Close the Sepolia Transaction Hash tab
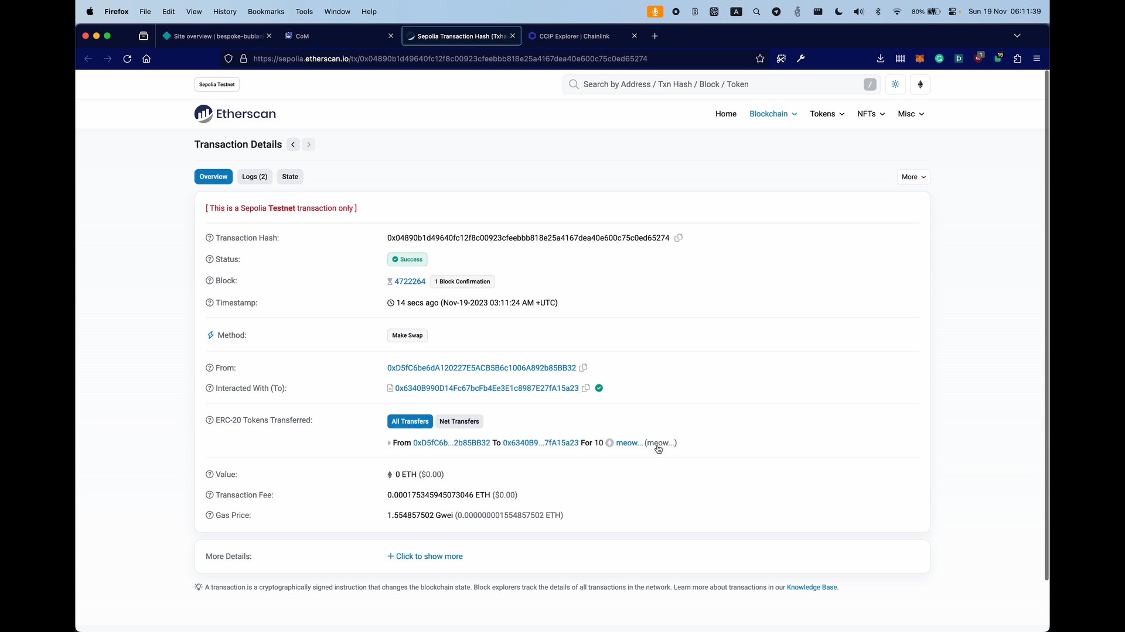1125x632 pixels. (x=513, y=36)
